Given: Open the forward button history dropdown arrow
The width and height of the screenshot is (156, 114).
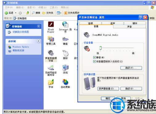Looking at the screenshot, I should click(x=24, y=13).
